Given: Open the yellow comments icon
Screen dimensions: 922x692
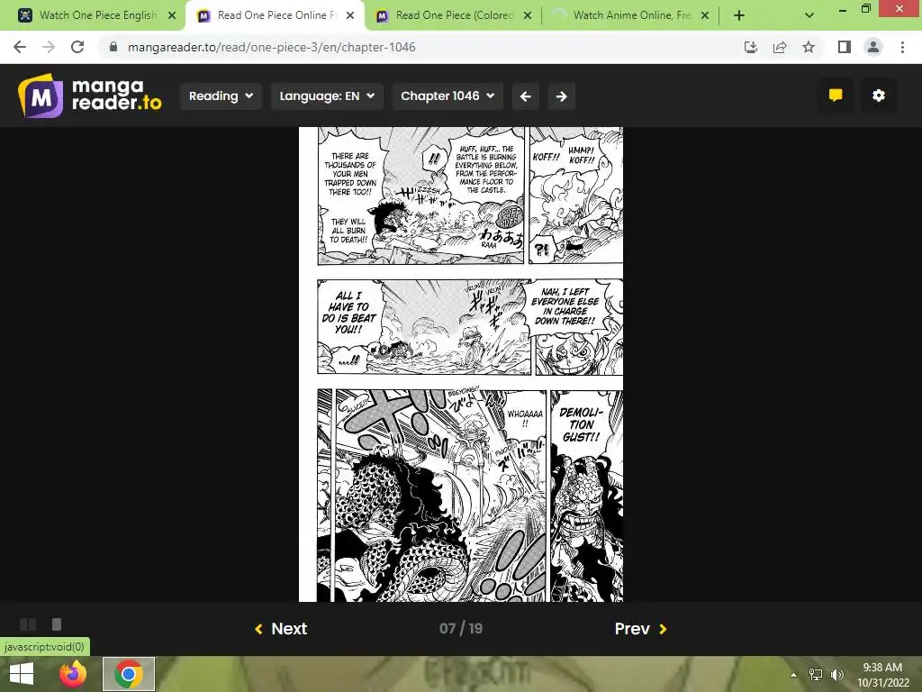Looking at the screenshot, I should [x=836, y=96].
